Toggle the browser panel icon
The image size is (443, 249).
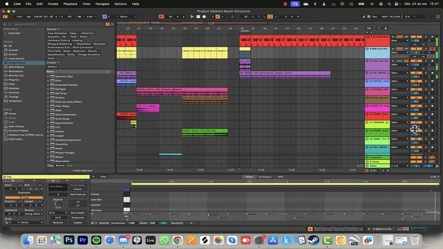pos(5,17)
